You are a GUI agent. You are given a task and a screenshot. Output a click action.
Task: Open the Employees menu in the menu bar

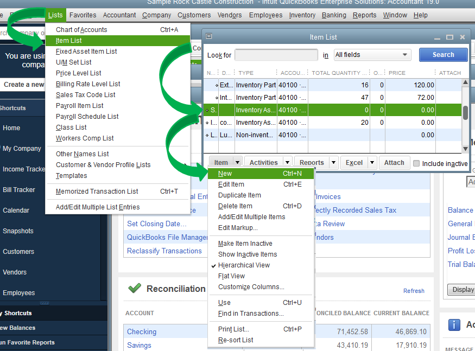[x=265, y=15]
